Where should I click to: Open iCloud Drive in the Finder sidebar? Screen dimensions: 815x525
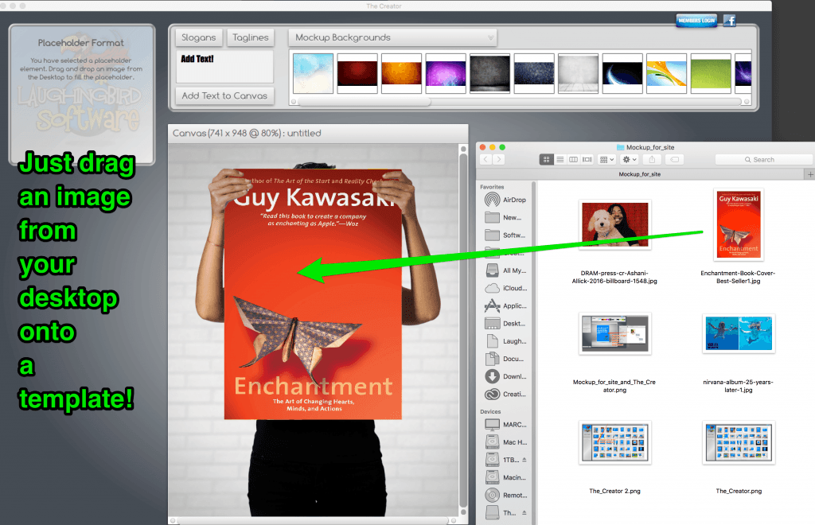(505, 288)
